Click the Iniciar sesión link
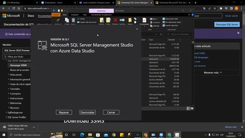The height and width of the screenshot is (138, 245). coord(231,16)
